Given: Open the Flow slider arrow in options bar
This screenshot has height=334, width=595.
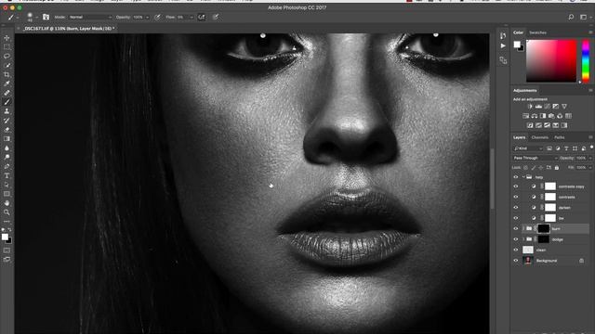Looking at the screenshot, I should point(192,17).
